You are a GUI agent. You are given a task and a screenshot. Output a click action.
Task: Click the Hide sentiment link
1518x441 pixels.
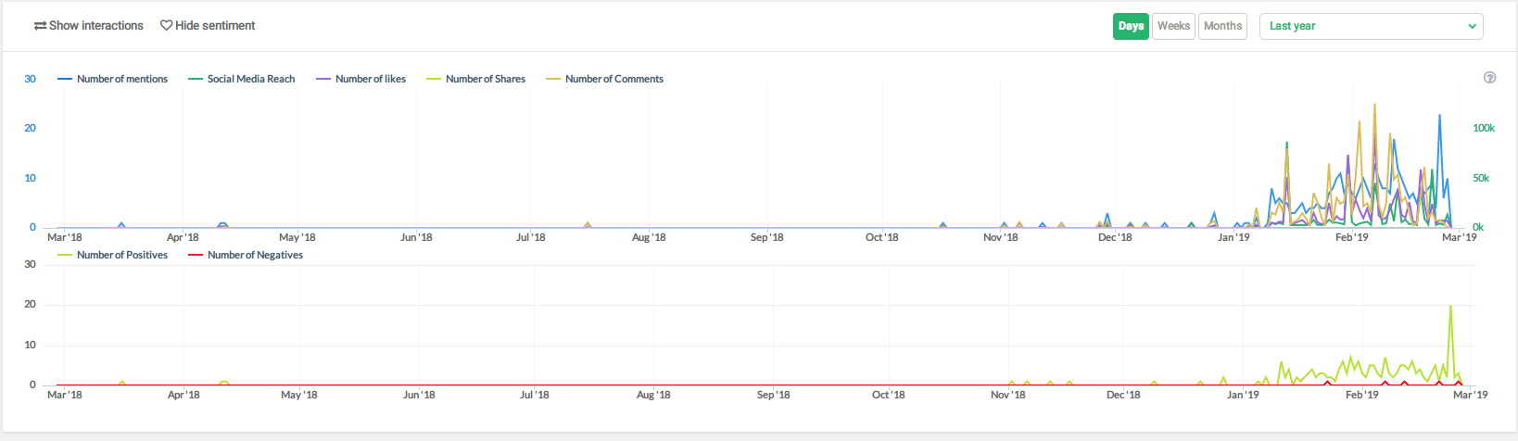pos(208,26)
